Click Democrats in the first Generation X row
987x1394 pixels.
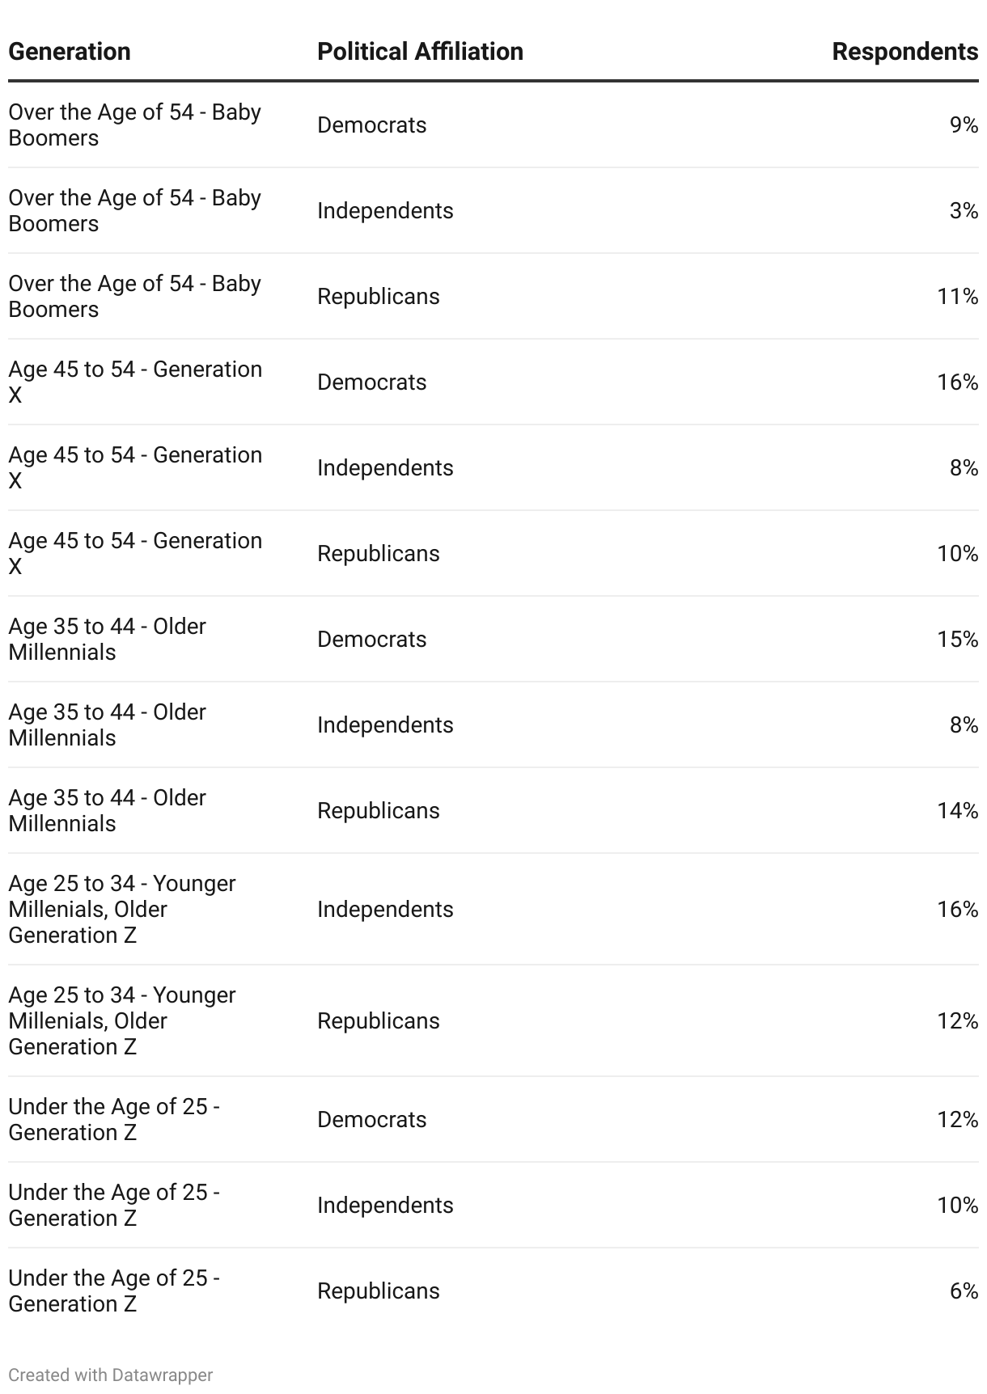[371, 382]
